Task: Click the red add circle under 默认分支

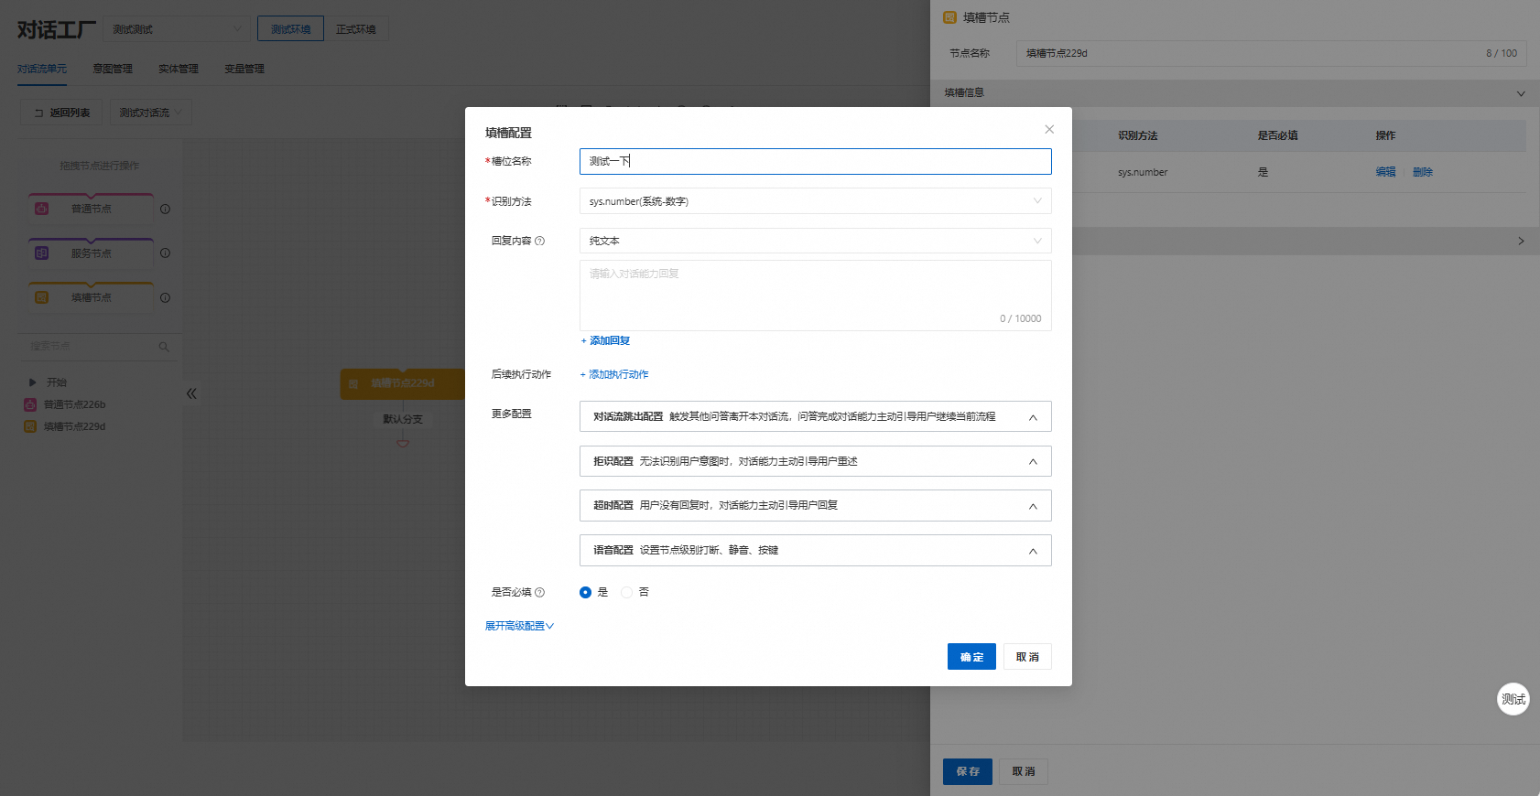Action: (403, 443)
